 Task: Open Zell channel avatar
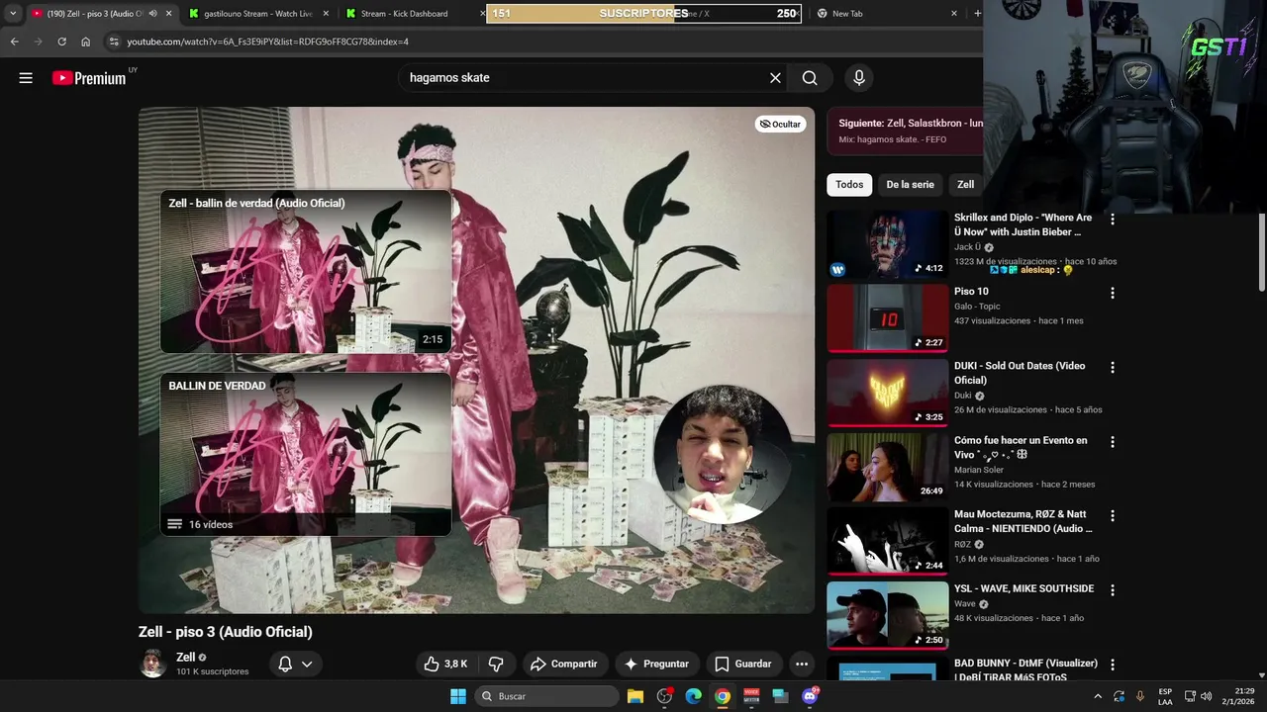(152, 664)
